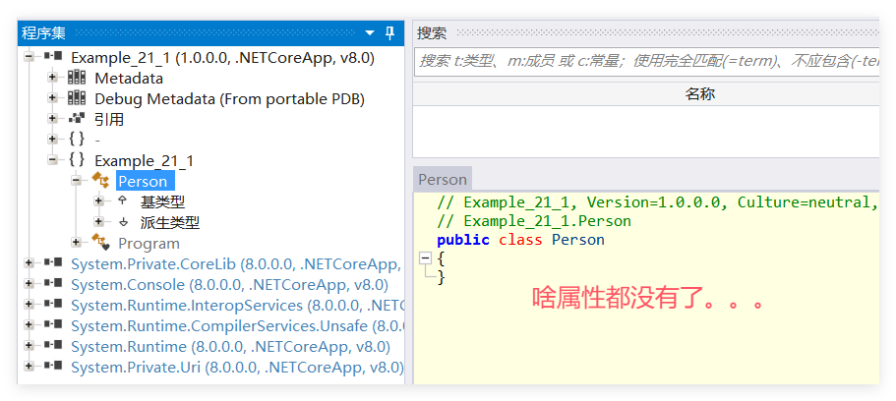Click the 'class' keyword in code
This screenshot has width=896, height=401.
[520, 240]
